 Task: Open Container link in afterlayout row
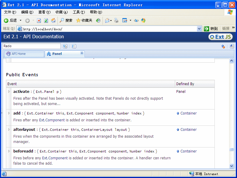(x=188, y=130)
